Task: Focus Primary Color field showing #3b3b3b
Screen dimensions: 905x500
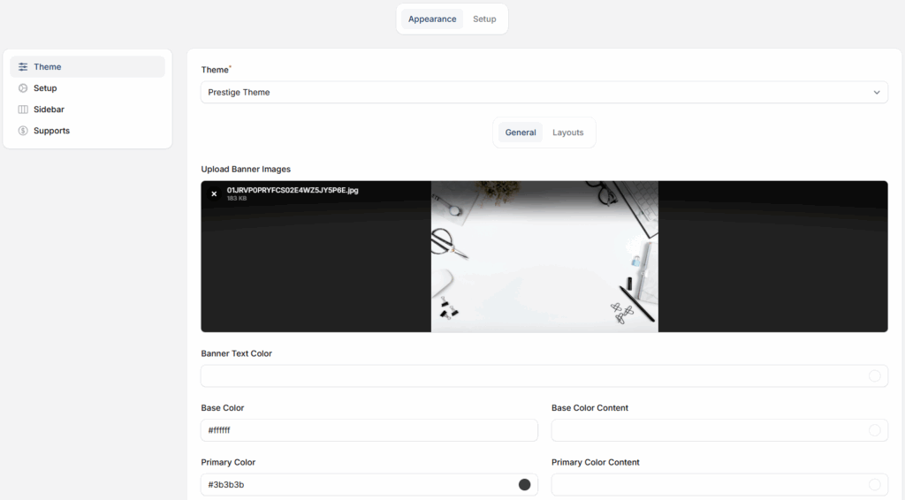Action: pyautogui.click(x=369, y=485)
